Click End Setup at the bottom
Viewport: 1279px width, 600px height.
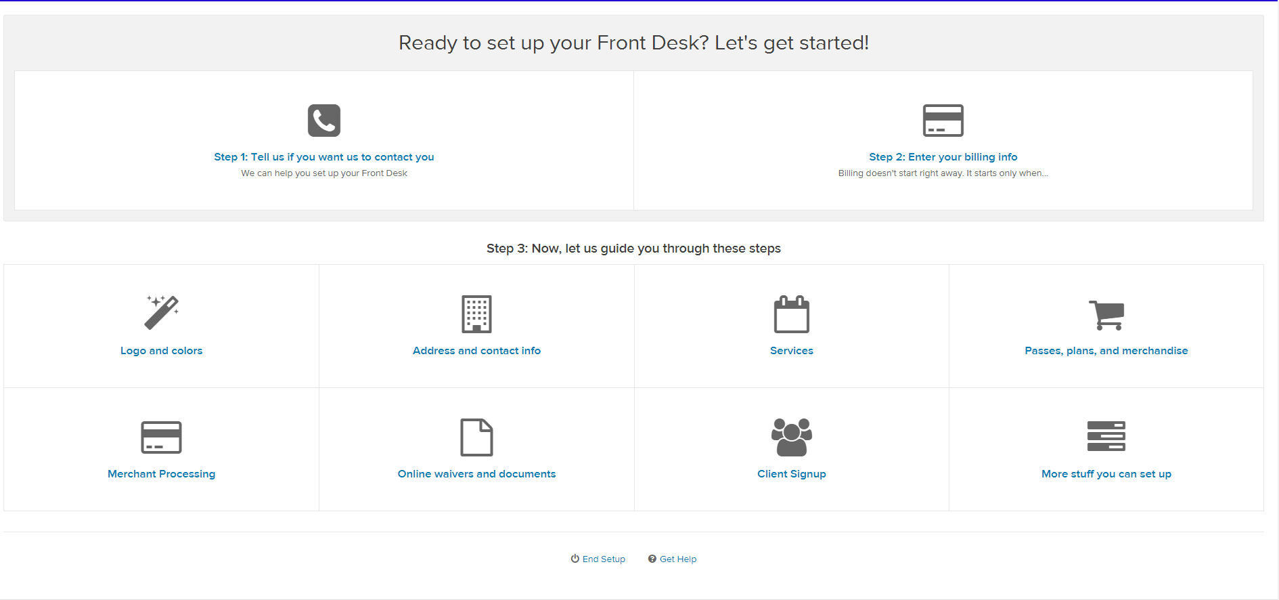click(x=603, y=559)
